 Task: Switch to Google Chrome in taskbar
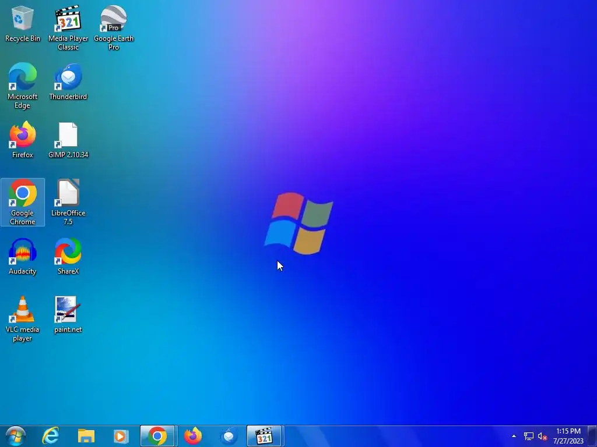click(x=157, y=436)
